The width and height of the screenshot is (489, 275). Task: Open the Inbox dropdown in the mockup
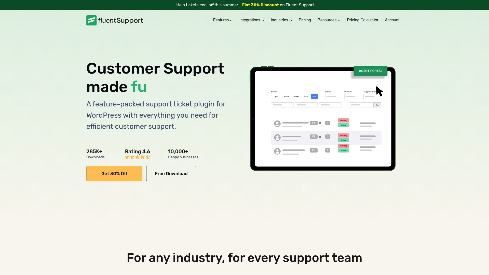tap(334, 97)
